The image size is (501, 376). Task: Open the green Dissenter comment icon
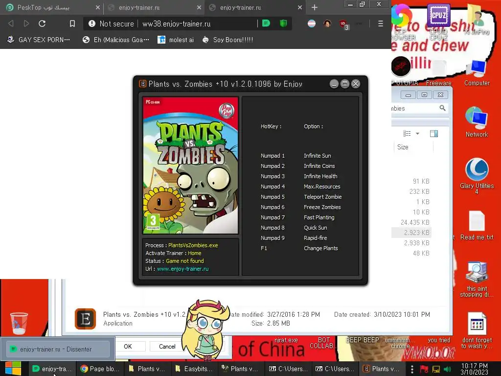pyautogui.click(x=266, y=23)
